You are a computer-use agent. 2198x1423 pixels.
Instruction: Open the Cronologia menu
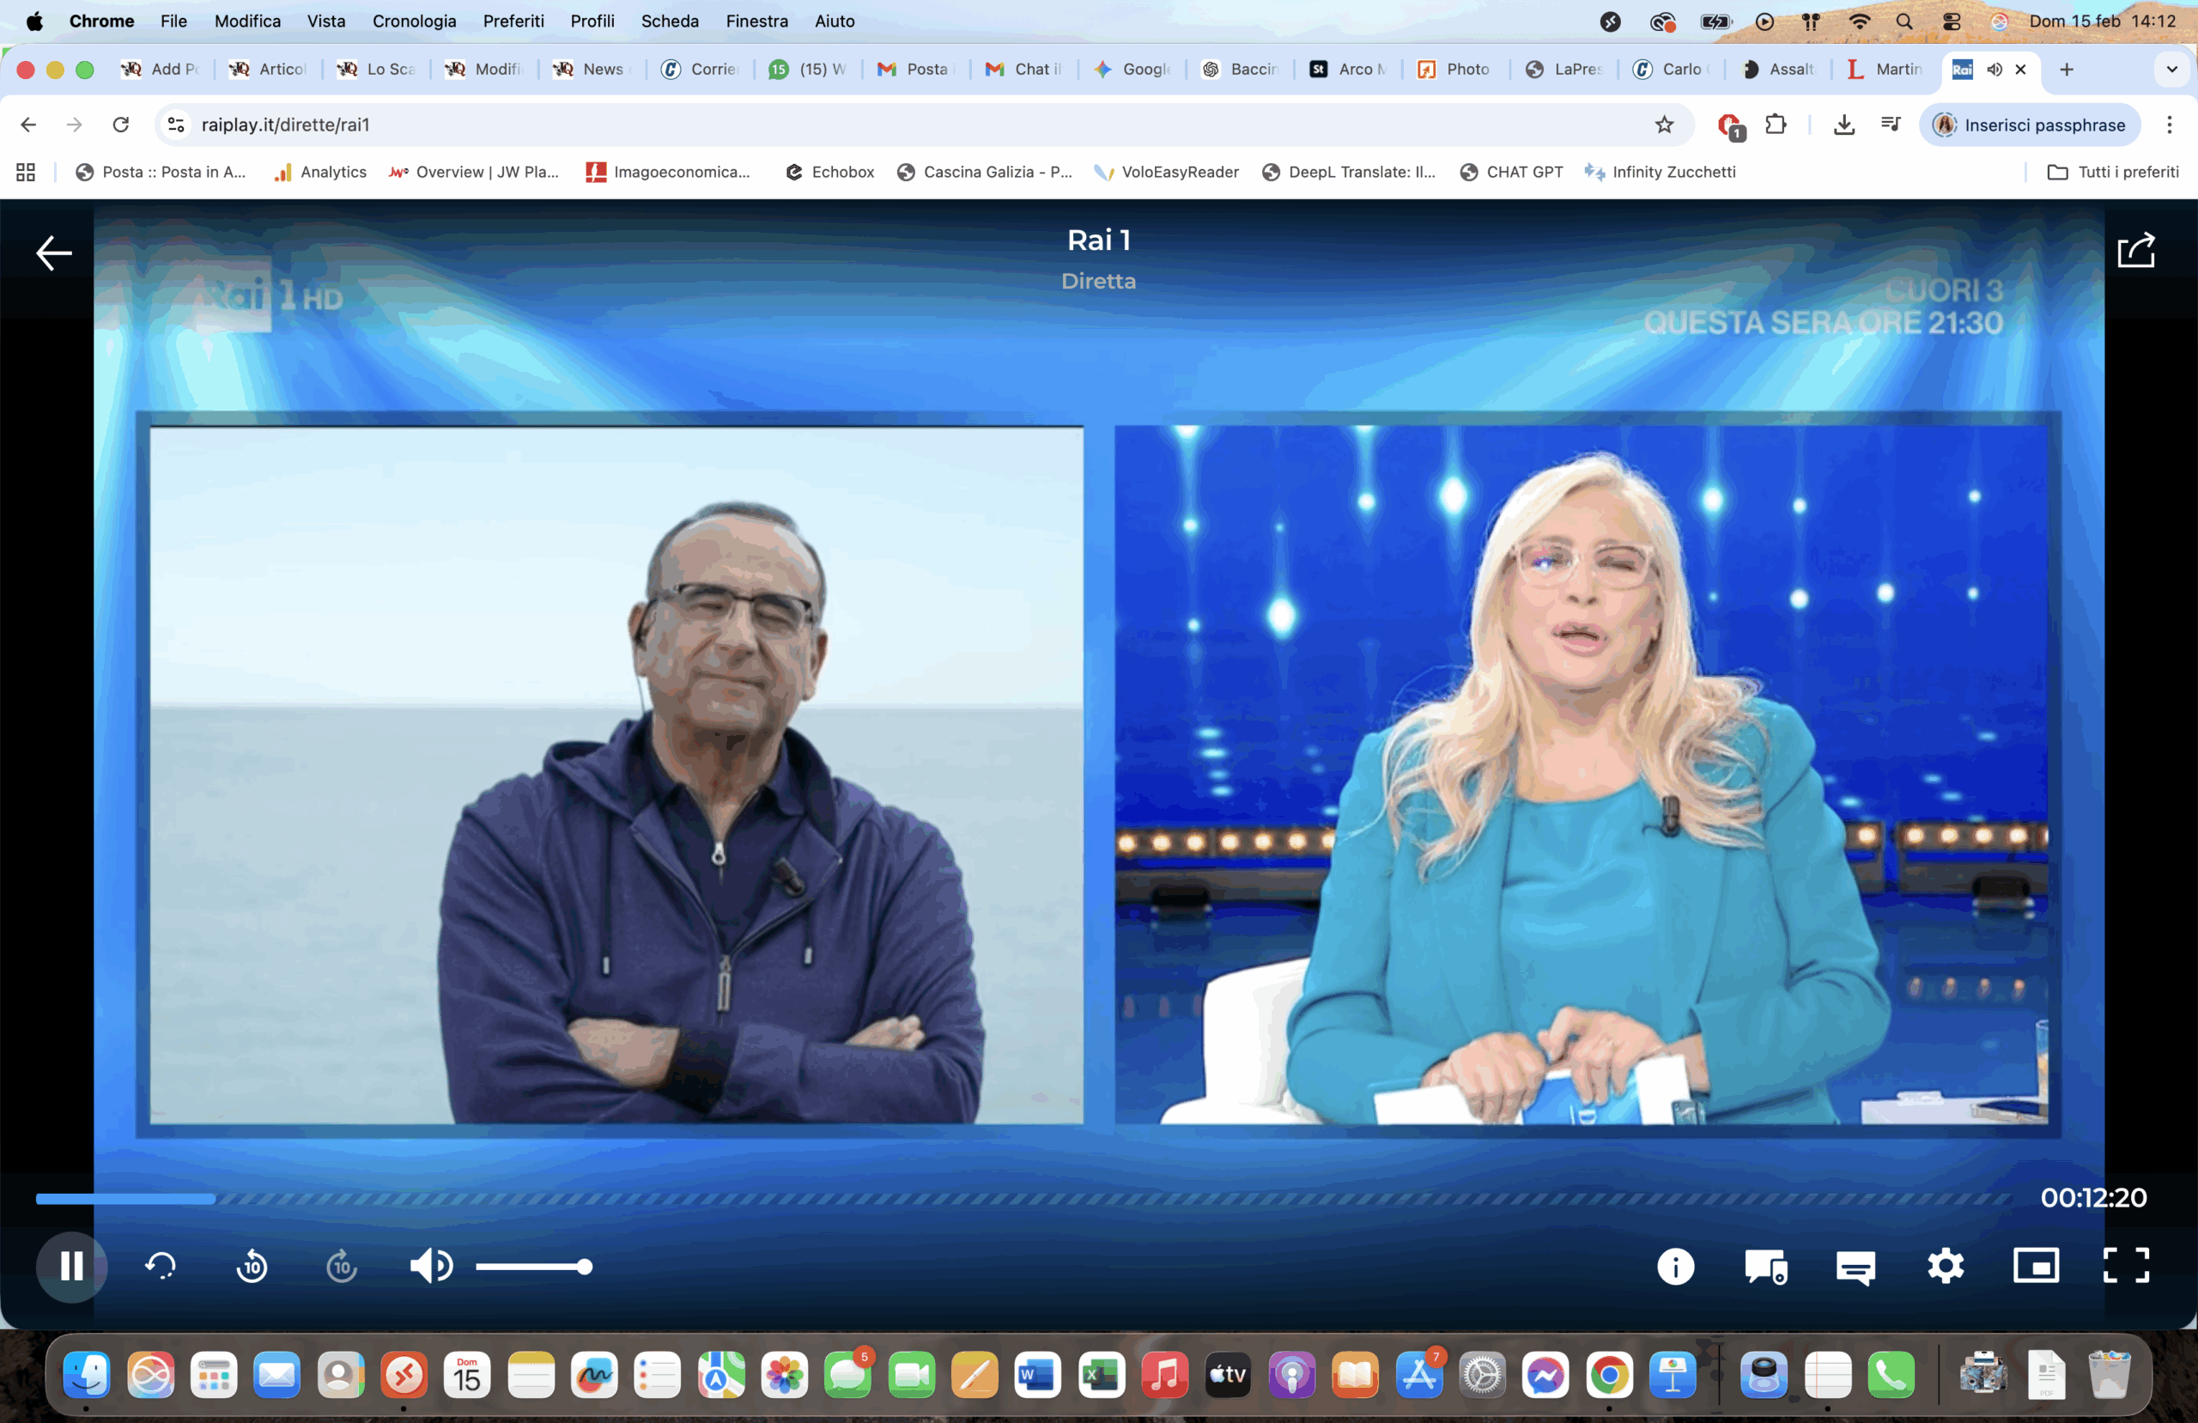414,21
